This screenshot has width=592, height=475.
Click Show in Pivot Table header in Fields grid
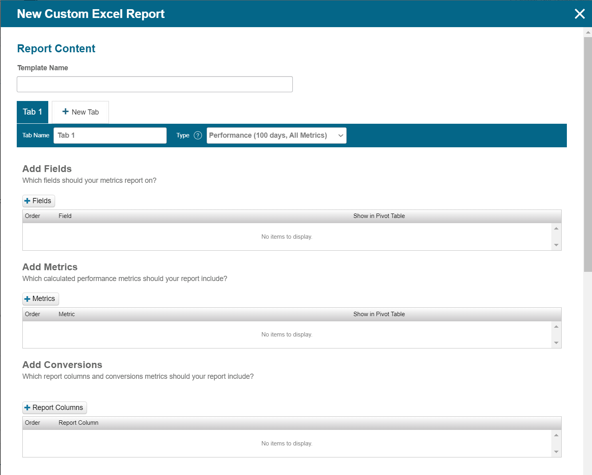pos(379,216)
